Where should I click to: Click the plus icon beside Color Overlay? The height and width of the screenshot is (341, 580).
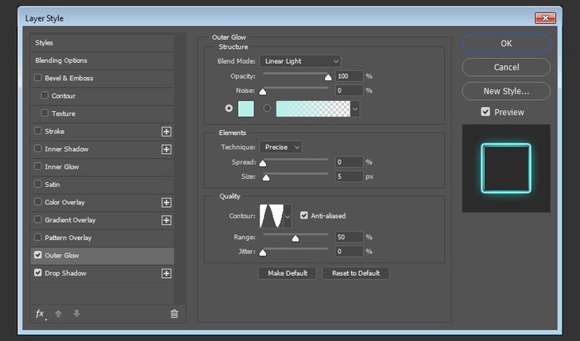click(x=166, y=203)
